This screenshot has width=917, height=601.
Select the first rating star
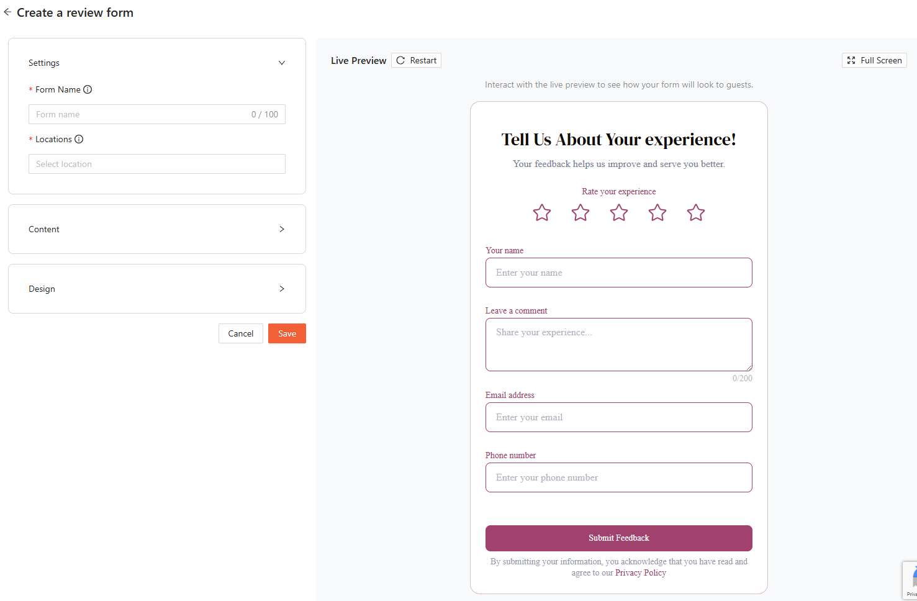click(x=542, y=213)
